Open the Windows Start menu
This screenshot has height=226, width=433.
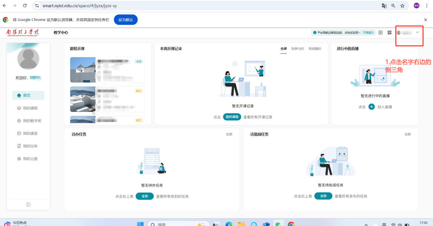(140, 224)
